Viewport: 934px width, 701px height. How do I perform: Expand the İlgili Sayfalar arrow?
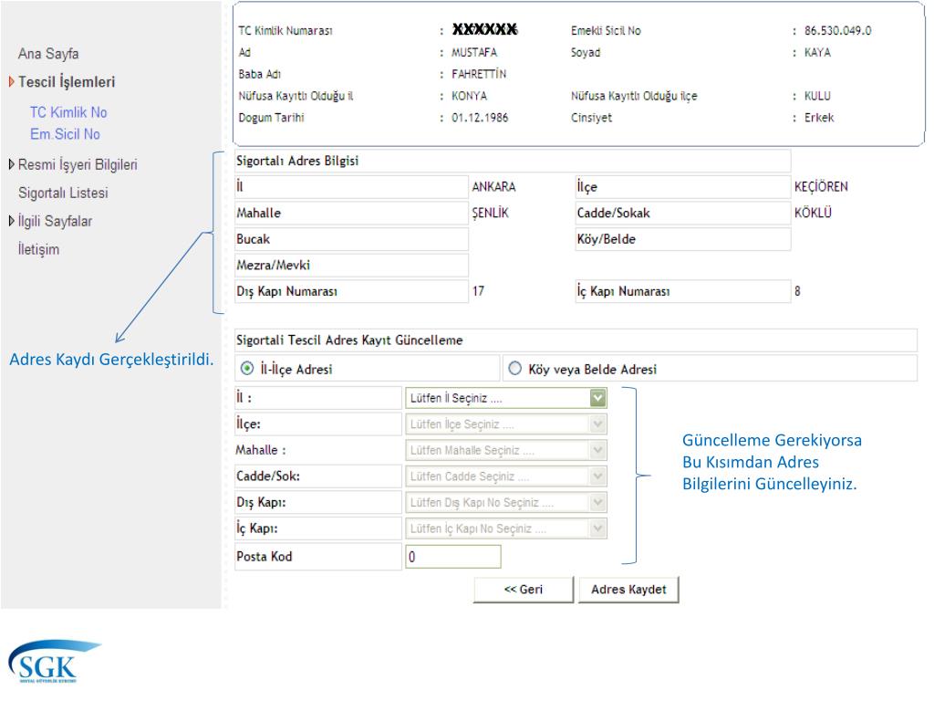pos(11,221)
